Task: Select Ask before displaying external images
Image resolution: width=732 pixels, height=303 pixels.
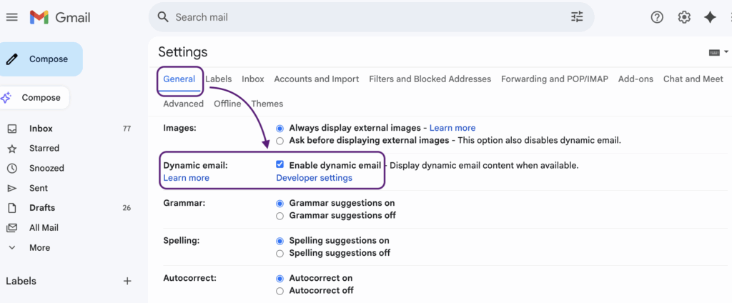Action: pos(280,141)
